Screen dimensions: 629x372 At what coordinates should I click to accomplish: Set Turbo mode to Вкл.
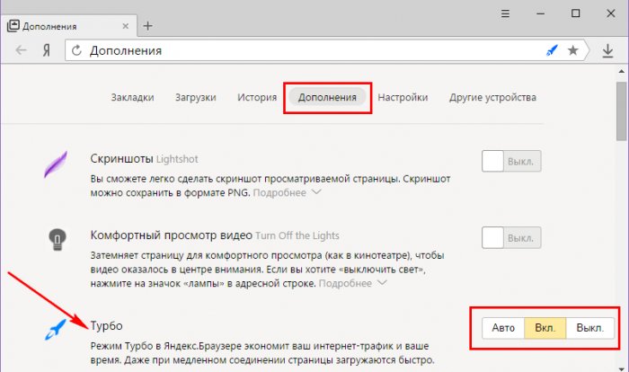point(545,328)
